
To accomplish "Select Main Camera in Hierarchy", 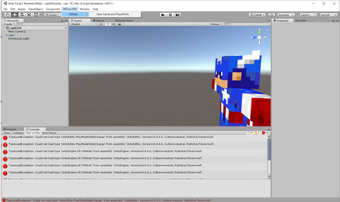I will (17, 32).
